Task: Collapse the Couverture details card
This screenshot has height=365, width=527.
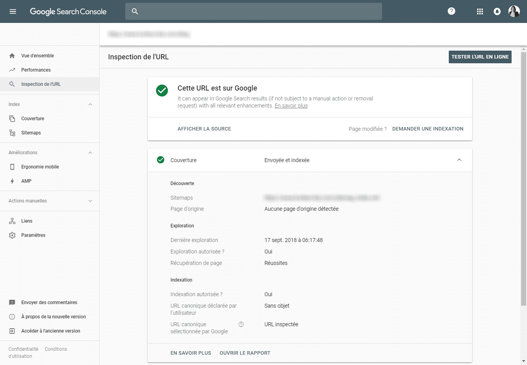Action: [x=459, y=160]
